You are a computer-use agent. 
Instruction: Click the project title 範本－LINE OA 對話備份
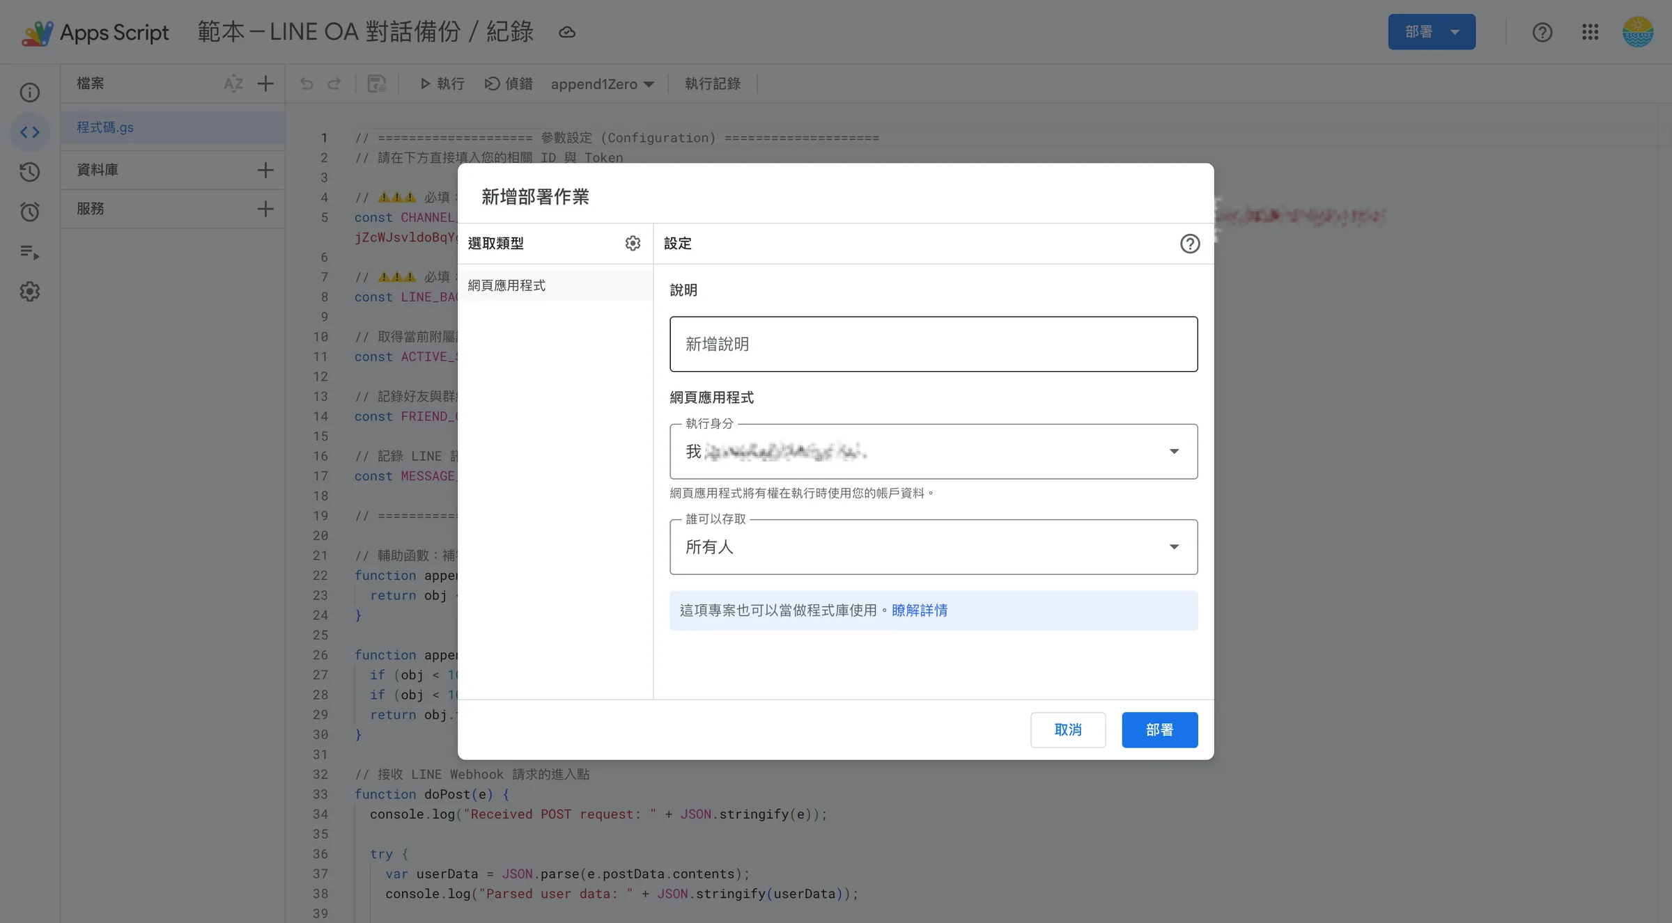(365, 32)
